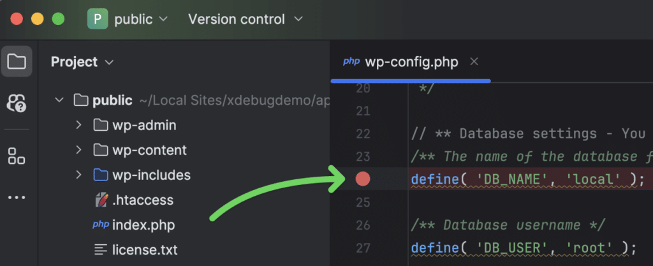Show more tool windows via ellipsis

[x=17, y=197]
